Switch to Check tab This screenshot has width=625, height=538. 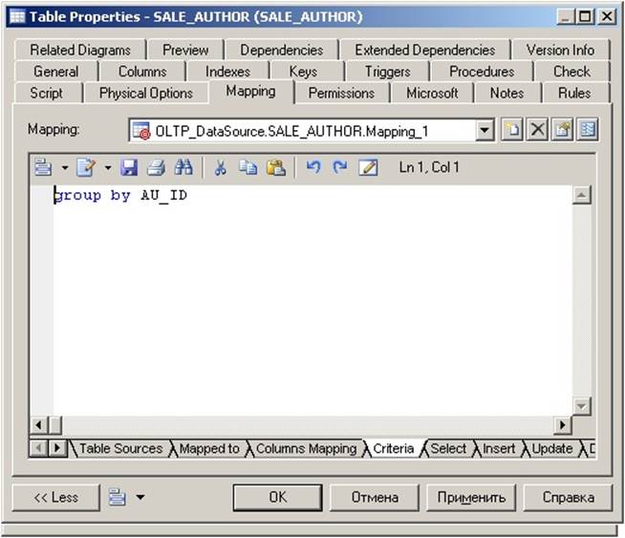(x=572, y=72)
